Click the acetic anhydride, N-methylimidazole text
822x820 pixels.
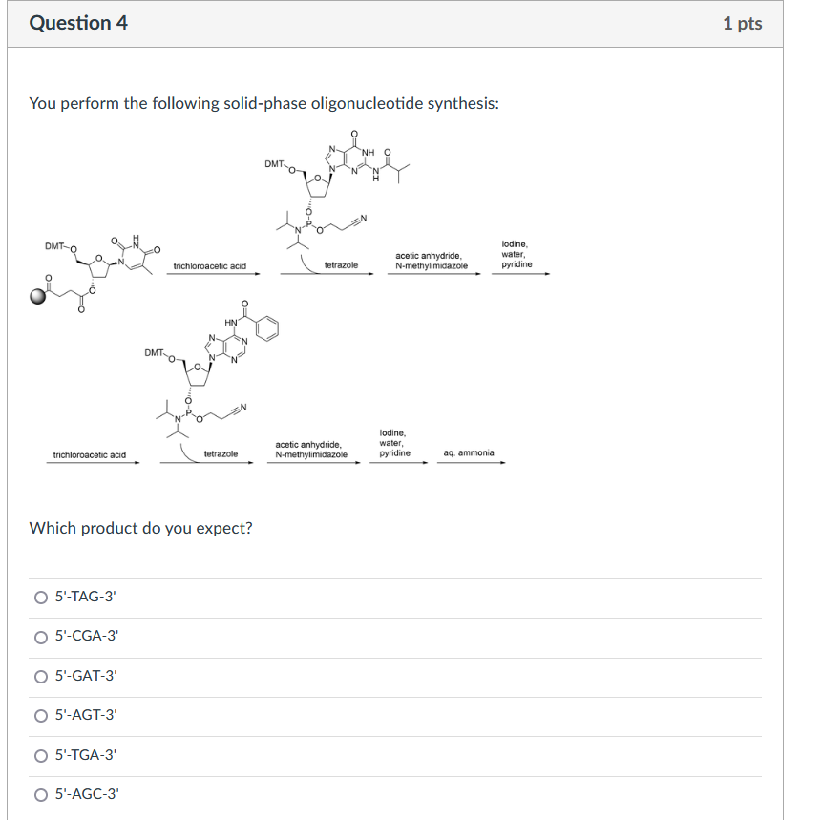pyautogui.click(x=430, y=258)
